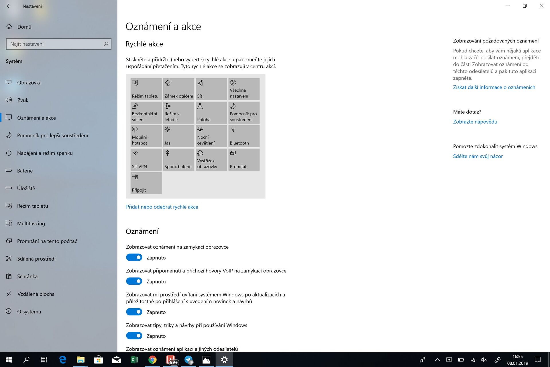Select the Výstřižek obrazovky tile

(211, 159)
